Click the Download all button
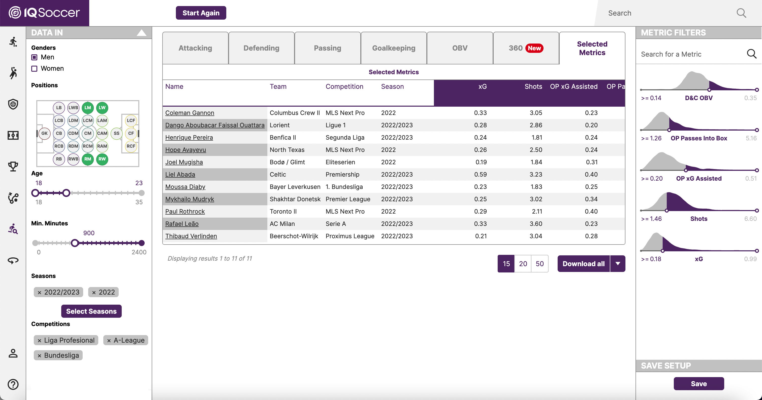This screenshot has height=400, width=762. pyautogui.click(x=583, y=263)
